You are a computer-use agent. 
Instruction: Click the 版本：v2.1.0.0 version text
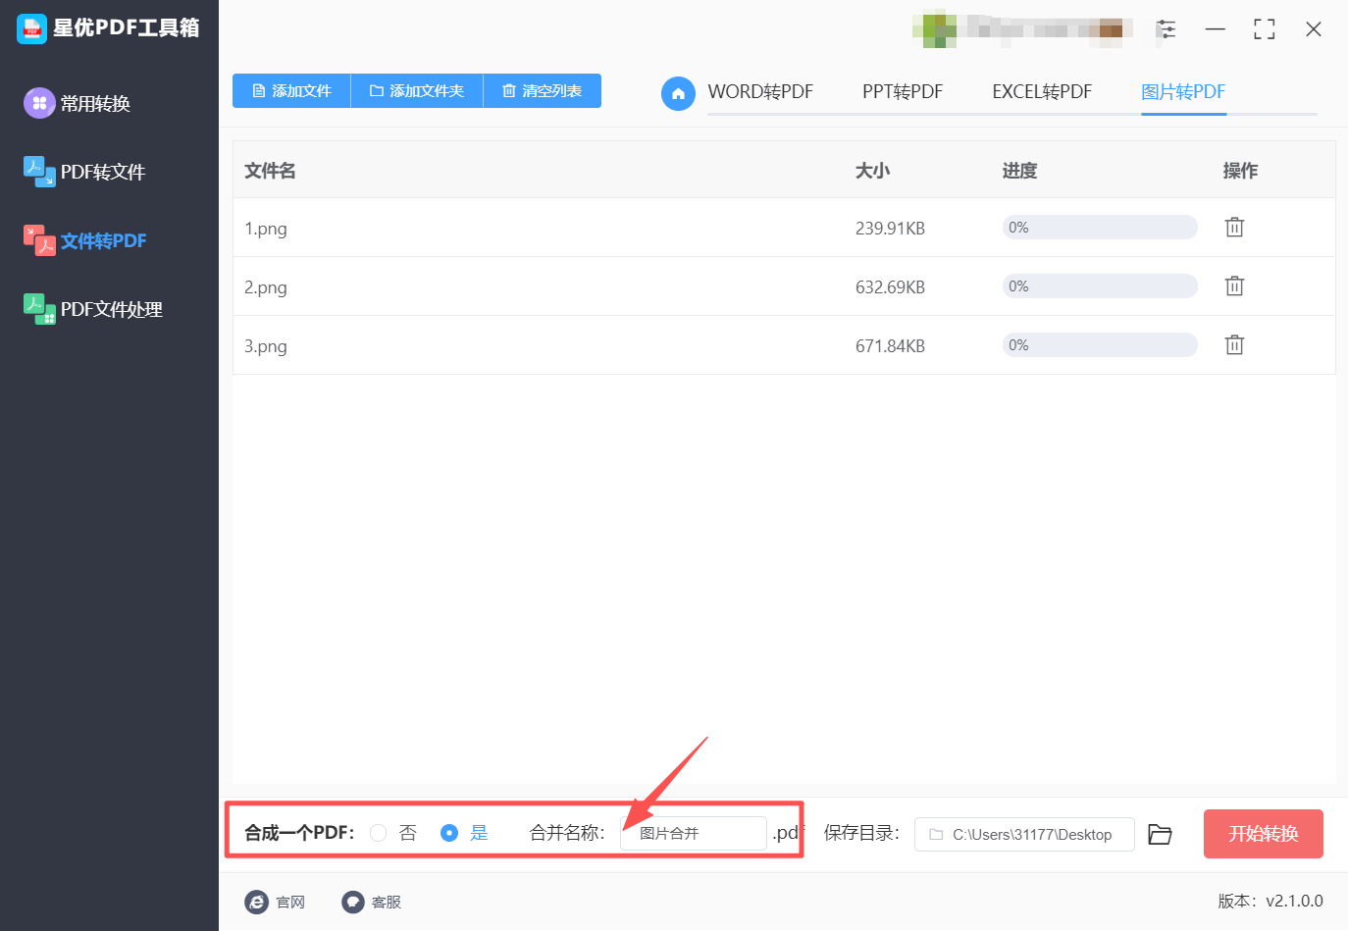[1270, 901]
